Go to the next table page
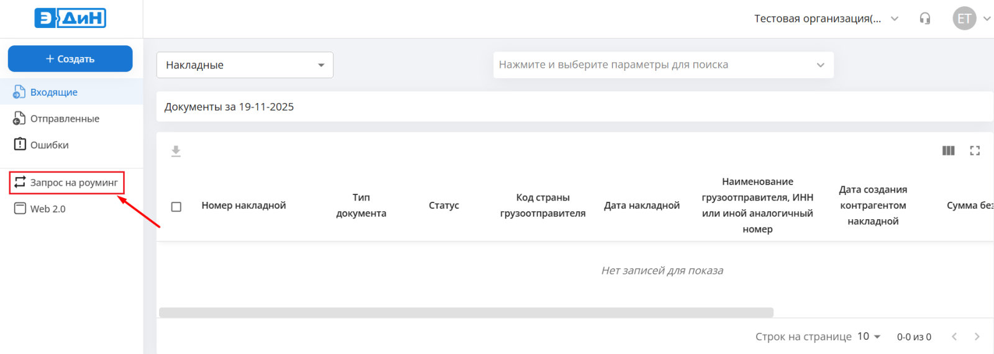 click(977, 337)
